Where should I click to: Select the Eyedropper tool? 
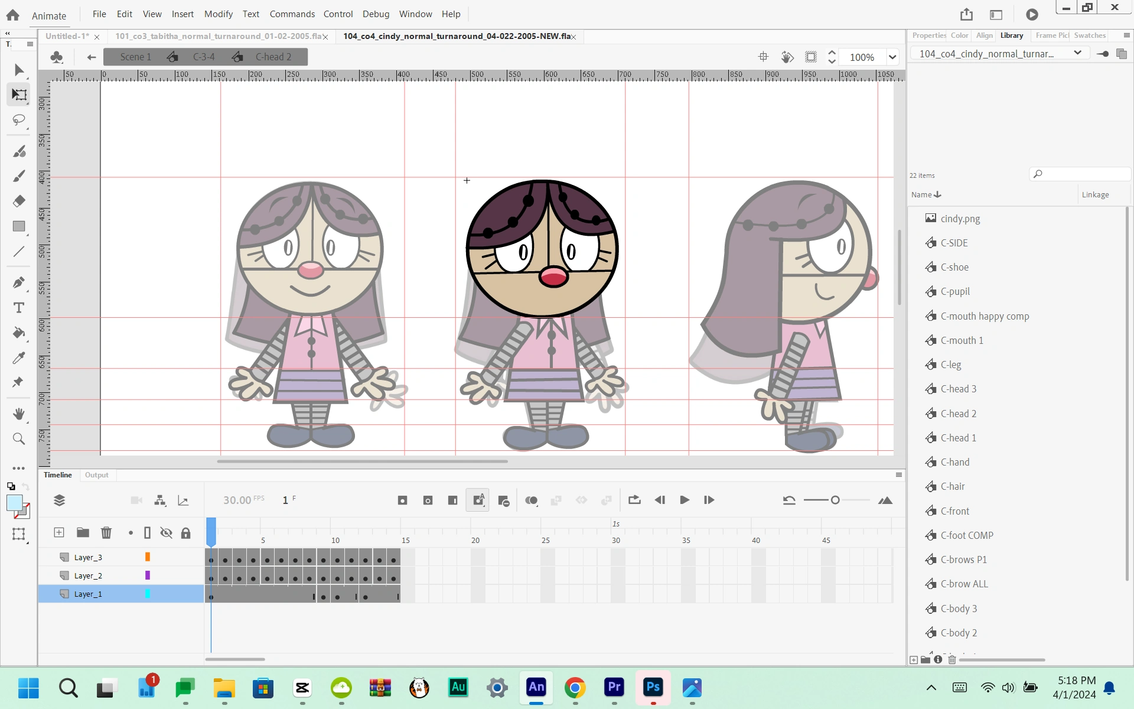[x=19, y=358]
